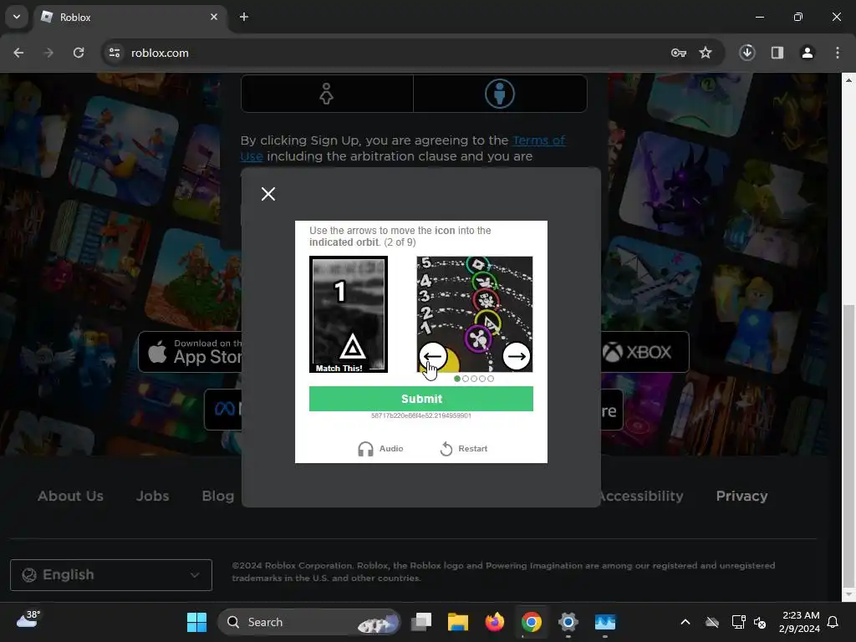Click Download on the App Store badge
The height and width of the screenshot is (642, 856).
191,352
